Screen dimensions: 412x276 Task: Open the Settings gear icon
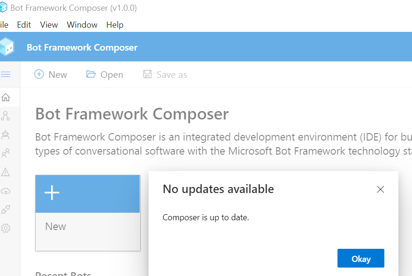click(x=6, y=228)
